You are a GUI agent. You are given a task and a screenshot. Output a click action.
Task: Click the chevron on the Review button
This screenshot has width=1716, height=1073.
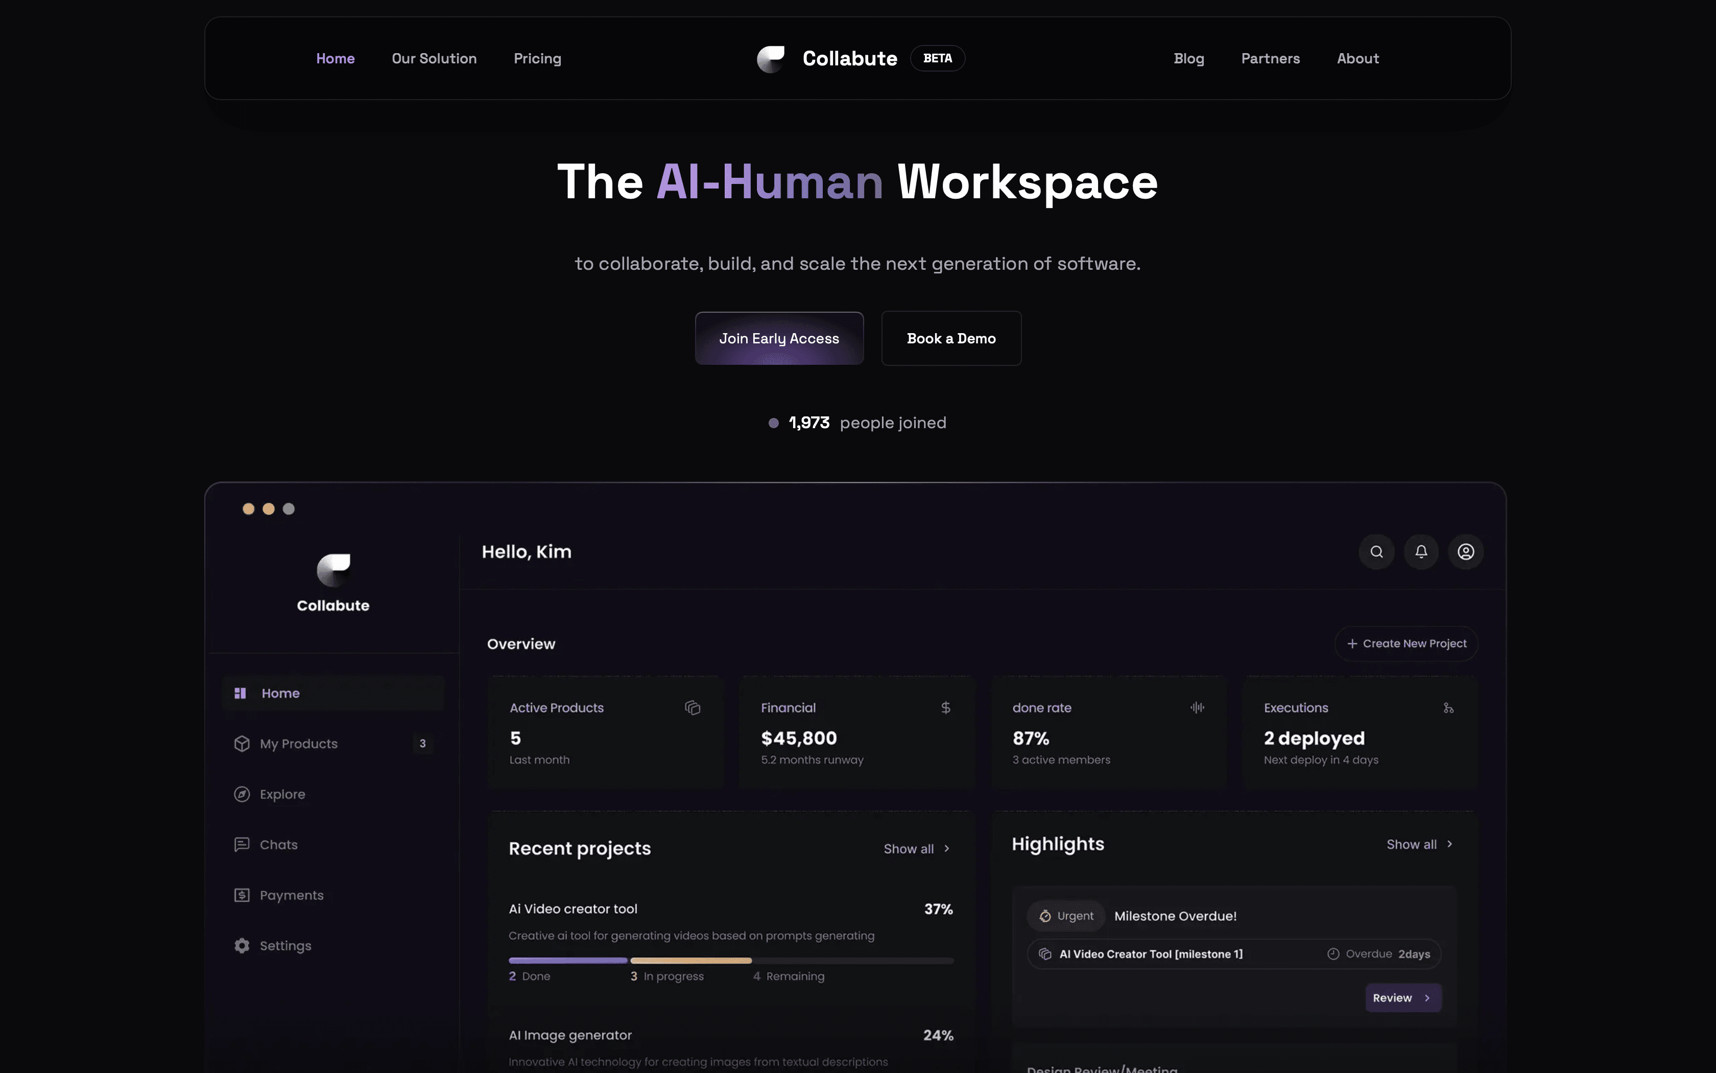tap(1427, 998)
